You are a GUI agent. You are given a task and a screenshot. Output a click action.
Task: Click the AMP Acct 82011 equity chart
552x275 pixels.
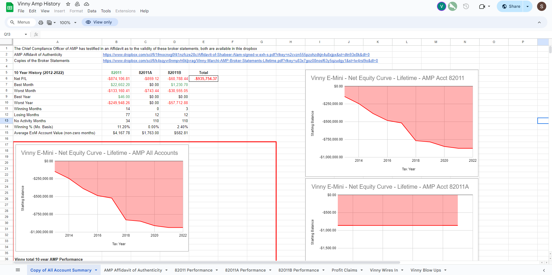392,123
